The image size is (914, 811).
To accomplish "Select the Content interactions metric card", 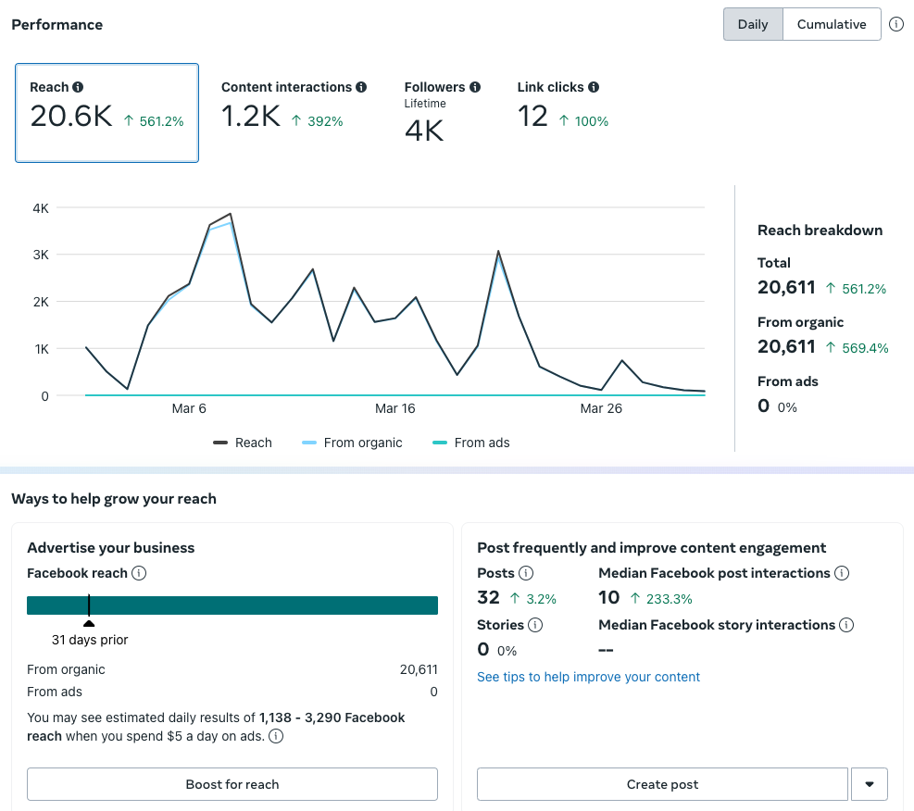I will [x=294, y=106].
